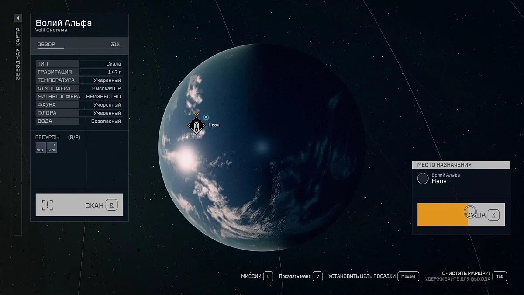Viewport: 524px width, 295px height.
Task: Select the Neon city landing marker
Action: coord(196,126)
